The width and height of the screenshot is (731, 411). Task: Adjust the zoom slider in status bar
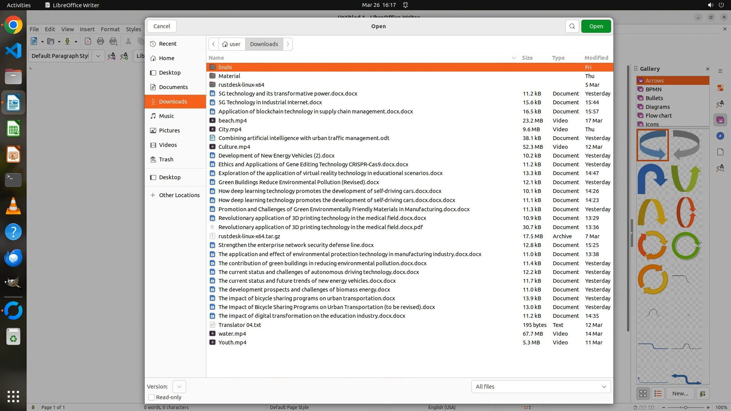(x=686, y=408)
